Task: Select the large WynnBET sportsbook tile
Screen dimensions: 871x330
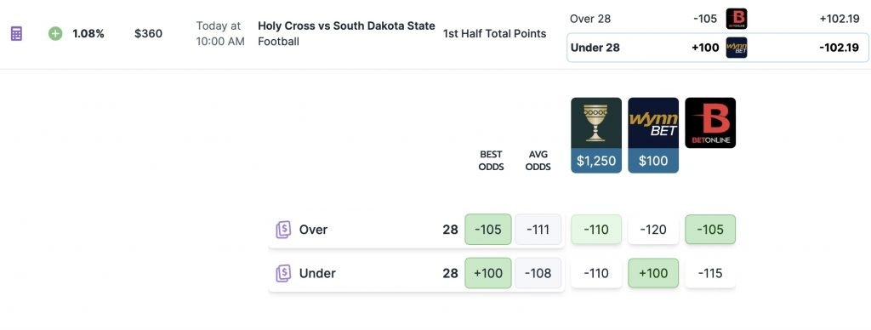Action: tap(653, 135)
